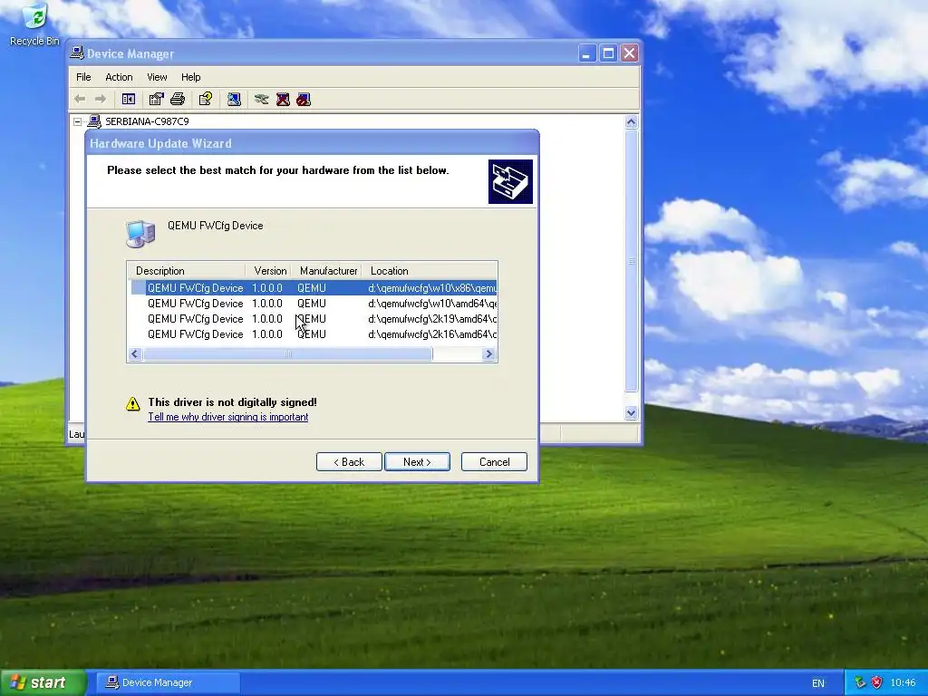Click the Description column header

coord(187,270)
